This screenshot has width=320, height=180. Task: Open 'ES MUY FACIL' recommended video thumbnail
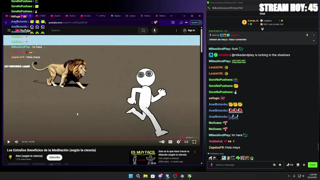click(143, 157)
